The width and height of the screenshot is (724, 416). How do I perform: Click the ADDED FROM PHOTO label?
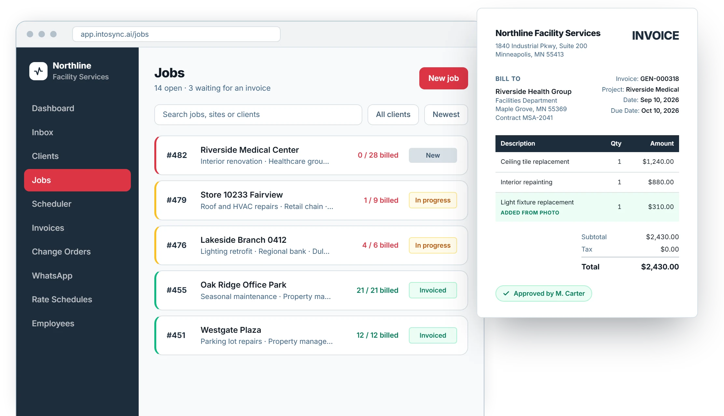point(530,213)
